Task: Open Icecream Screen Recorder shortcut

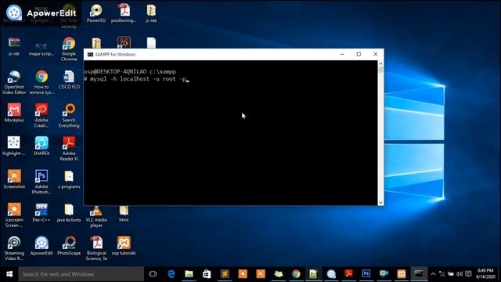Action: click(x=14, y=215)
